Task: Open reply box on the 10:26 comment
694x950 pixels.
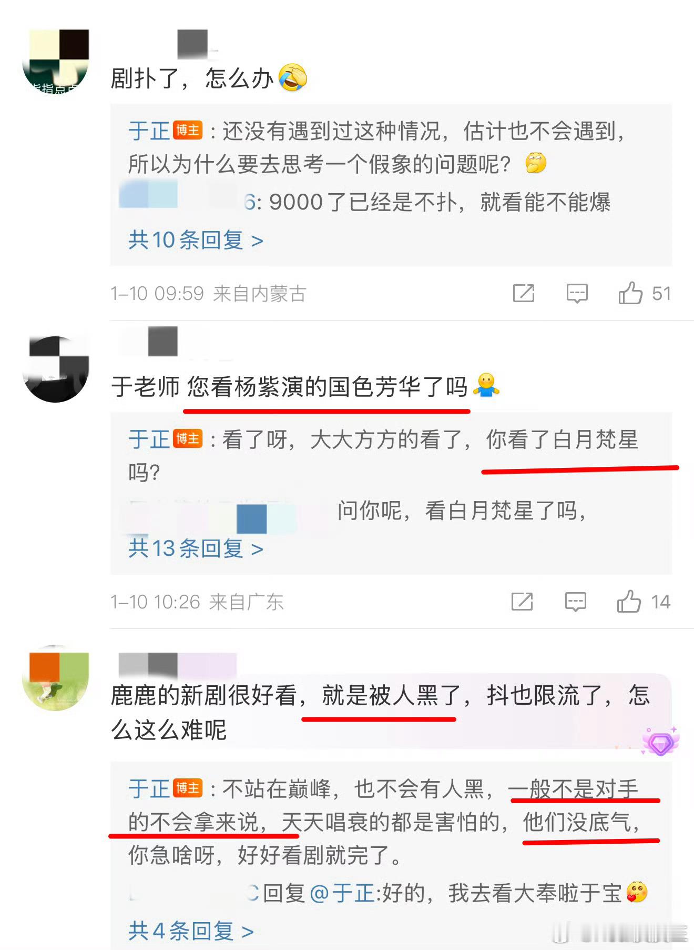Action: [x=575, y=602]
